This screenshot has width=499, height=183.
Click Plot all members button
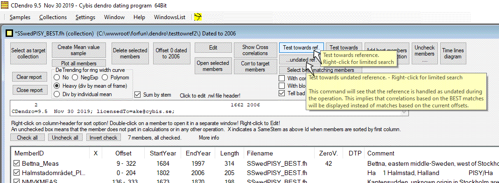[78, 63]
